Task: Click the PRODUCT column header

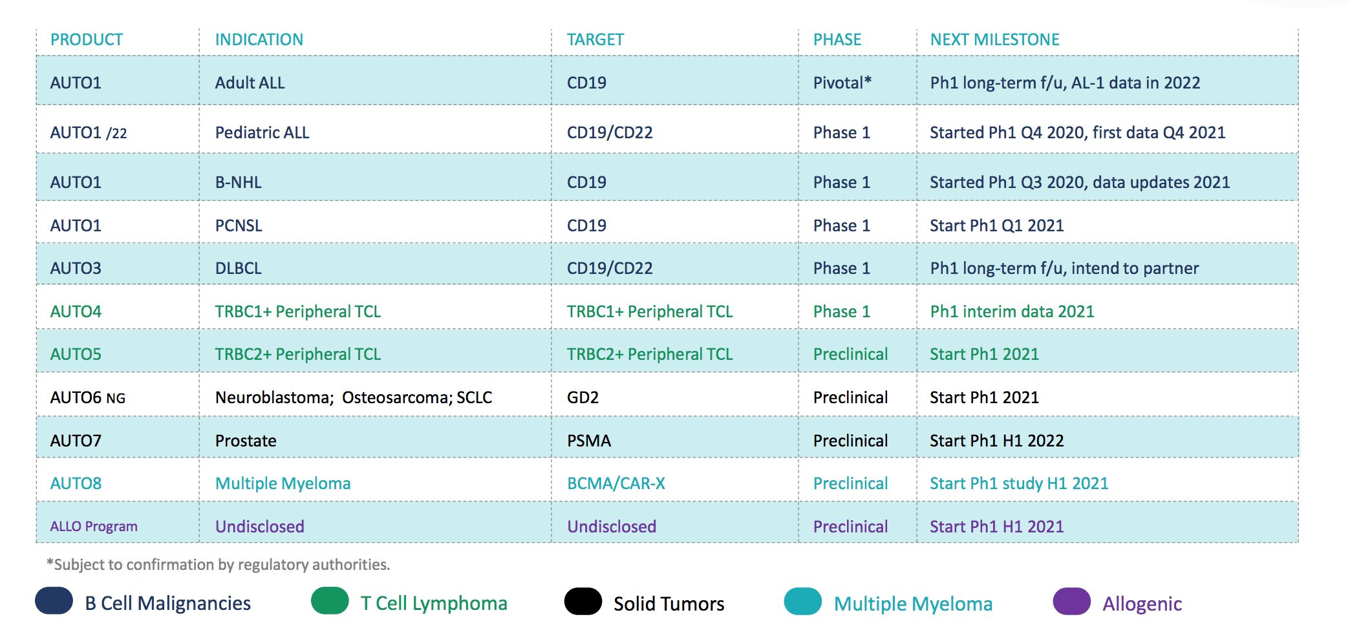Action: click(x=87, y=40)
